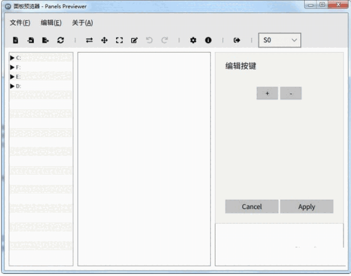
Task: Toggle the fullscreen frame icon
Action: point(120,40)
